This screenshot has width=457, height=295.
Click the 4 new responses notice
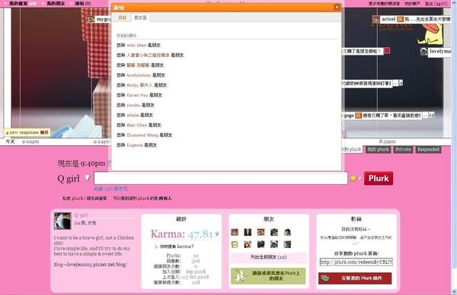pyautogui.click(x=27, y=132)
